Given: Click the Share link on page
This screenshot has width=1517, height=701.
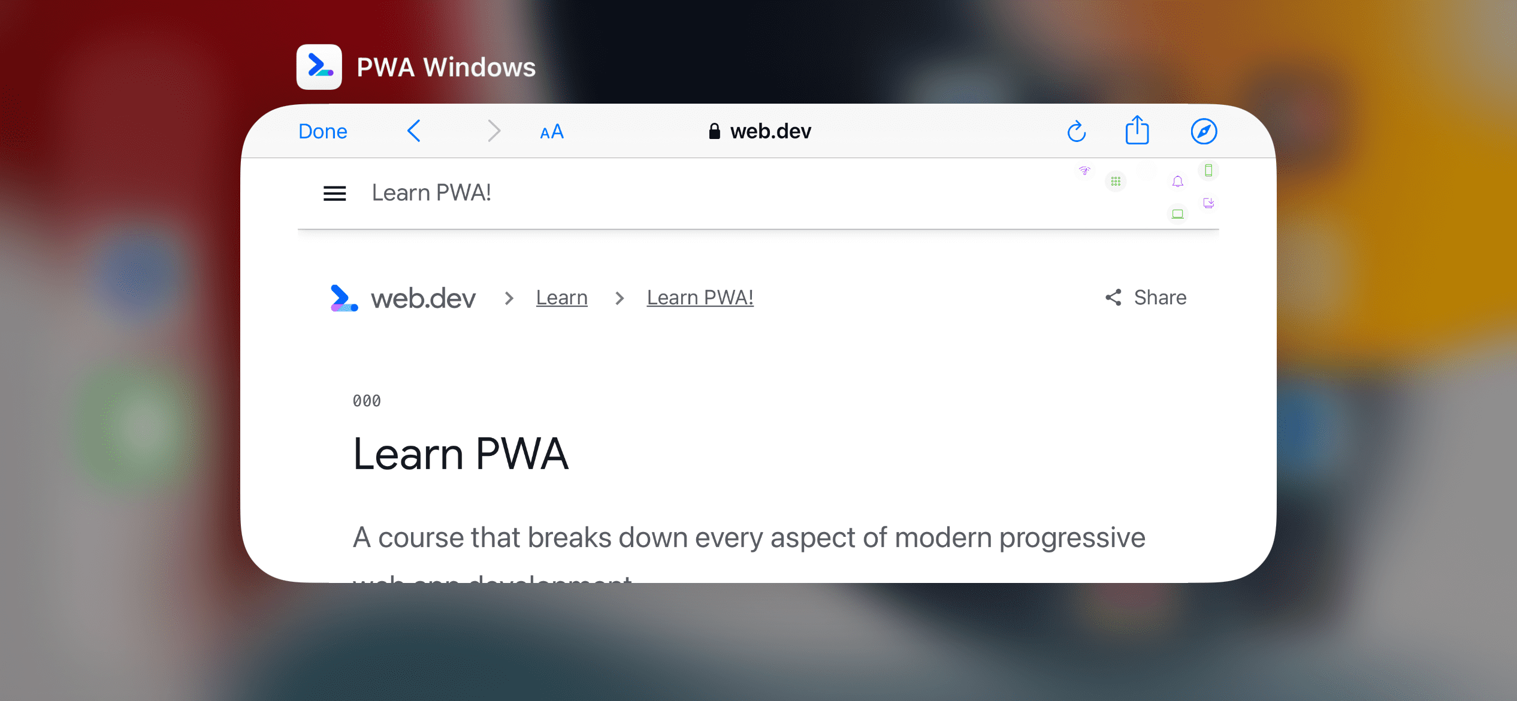Looking at the screenshot, I should [x=1147, y=298].
